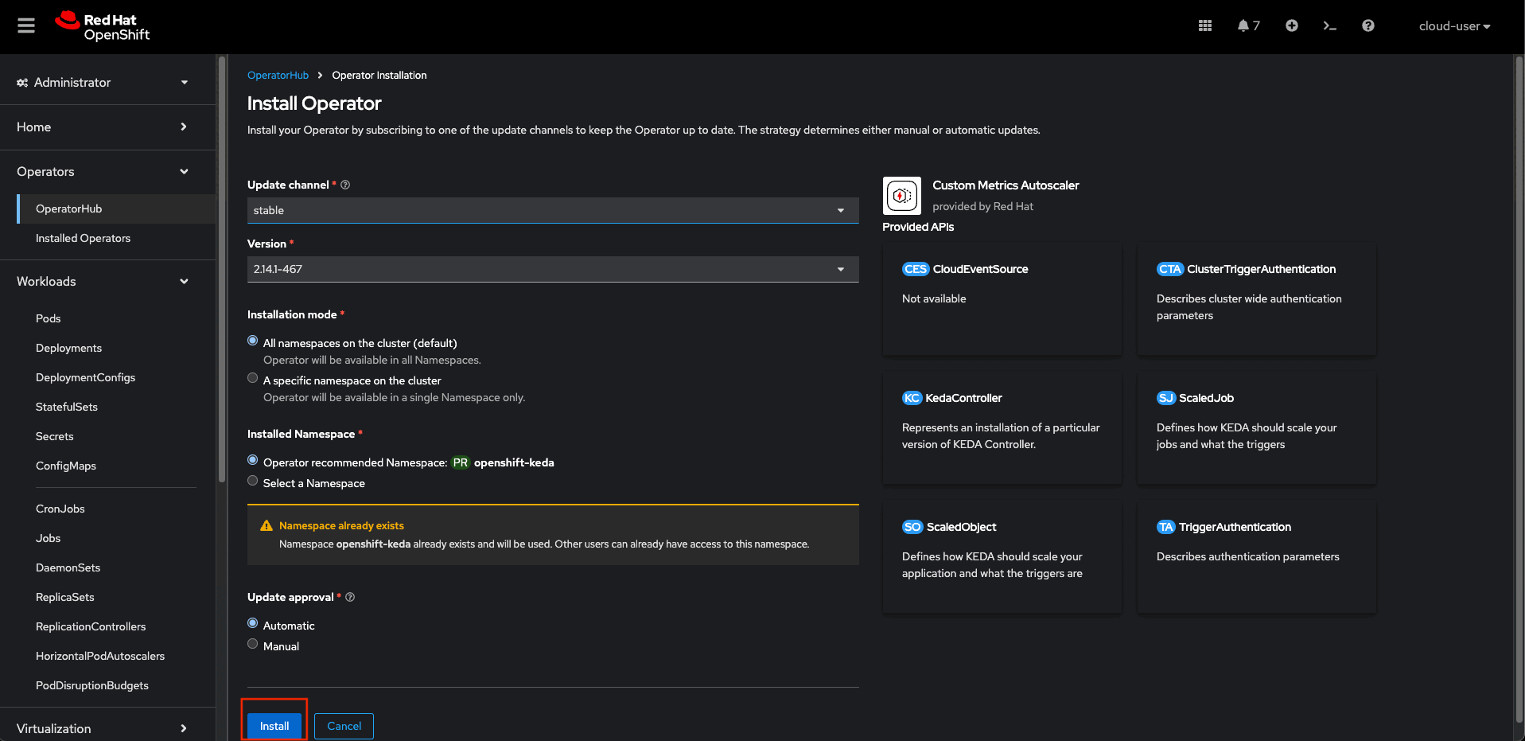This screenshot has height=741, width=1525.
Task: Select 'A specific namespace on the cluster'
Action: [x=253, y=378]
